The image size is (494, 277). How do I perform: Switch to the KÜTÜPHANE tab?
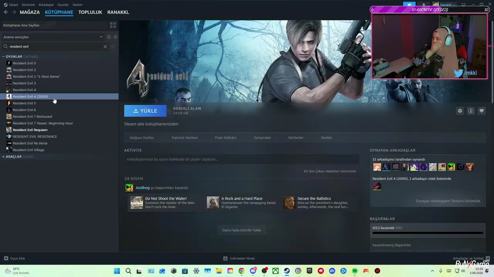(59, 12)
